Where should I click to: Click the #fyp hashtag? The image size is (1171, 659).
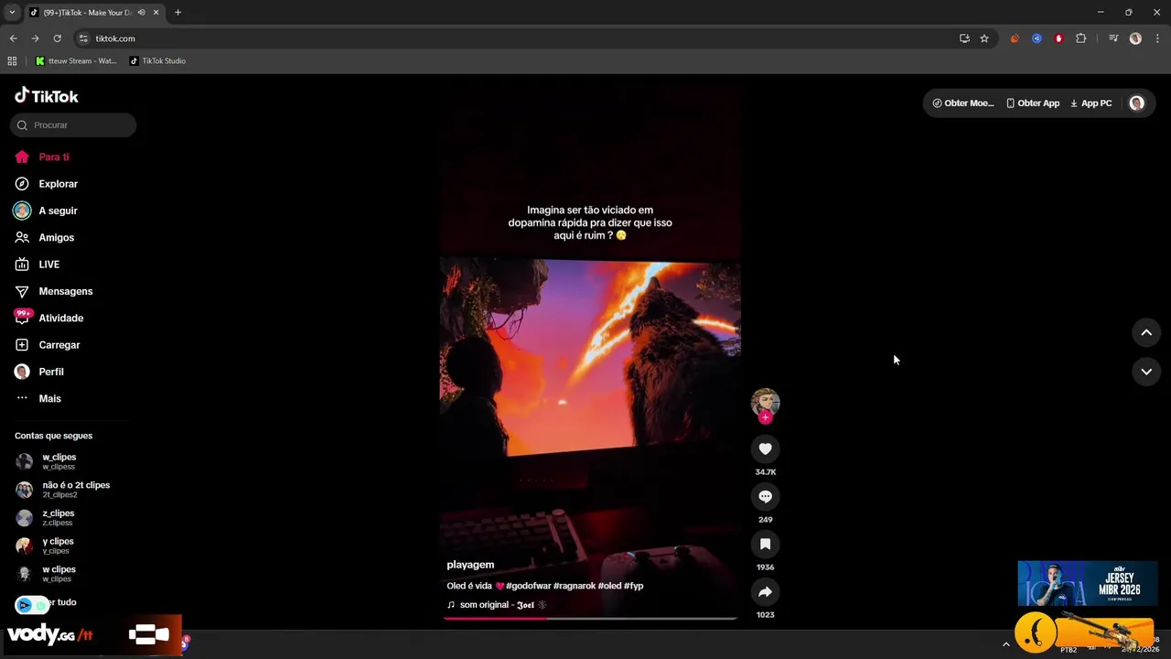coord(634,586)
